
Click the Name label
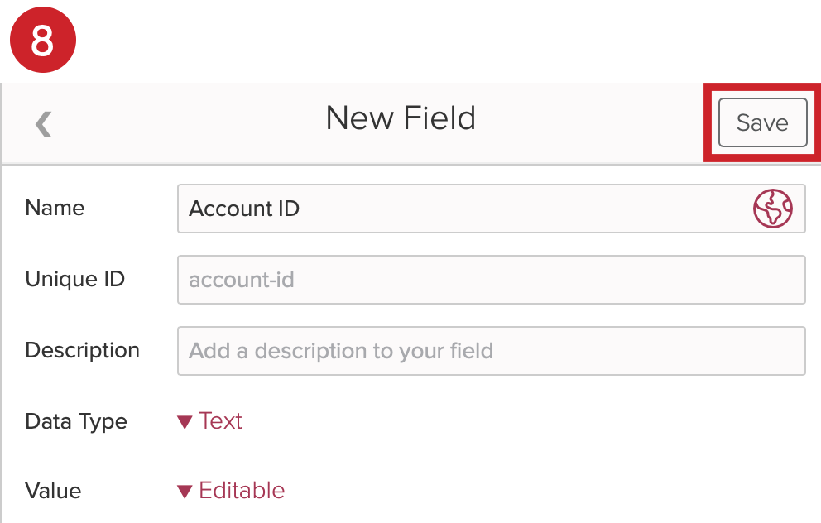pos(55,208)
